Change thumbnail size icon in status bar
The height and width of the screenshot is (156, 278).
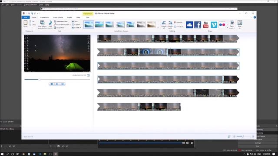click(229, 136)
